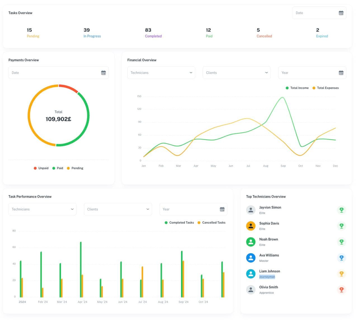358x320 pixels.
Task: Open Technicians dropdown in Task Performance Overview
Action: [42, 209]
